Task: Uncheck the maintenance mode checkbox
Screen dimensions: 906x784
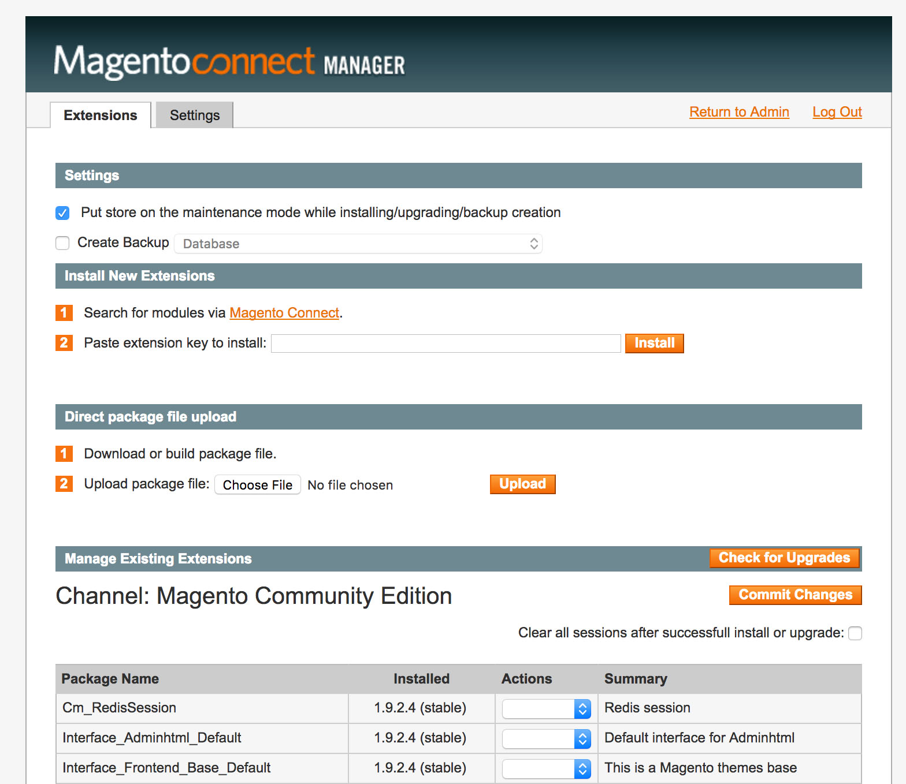Action: pos(62,213)
